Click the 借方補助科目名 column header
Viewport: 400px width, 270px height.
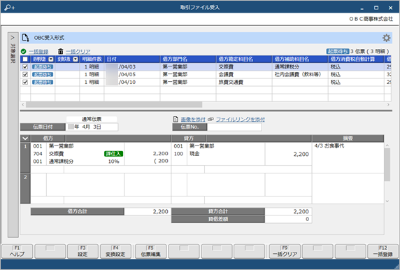(x=300, y=59)
